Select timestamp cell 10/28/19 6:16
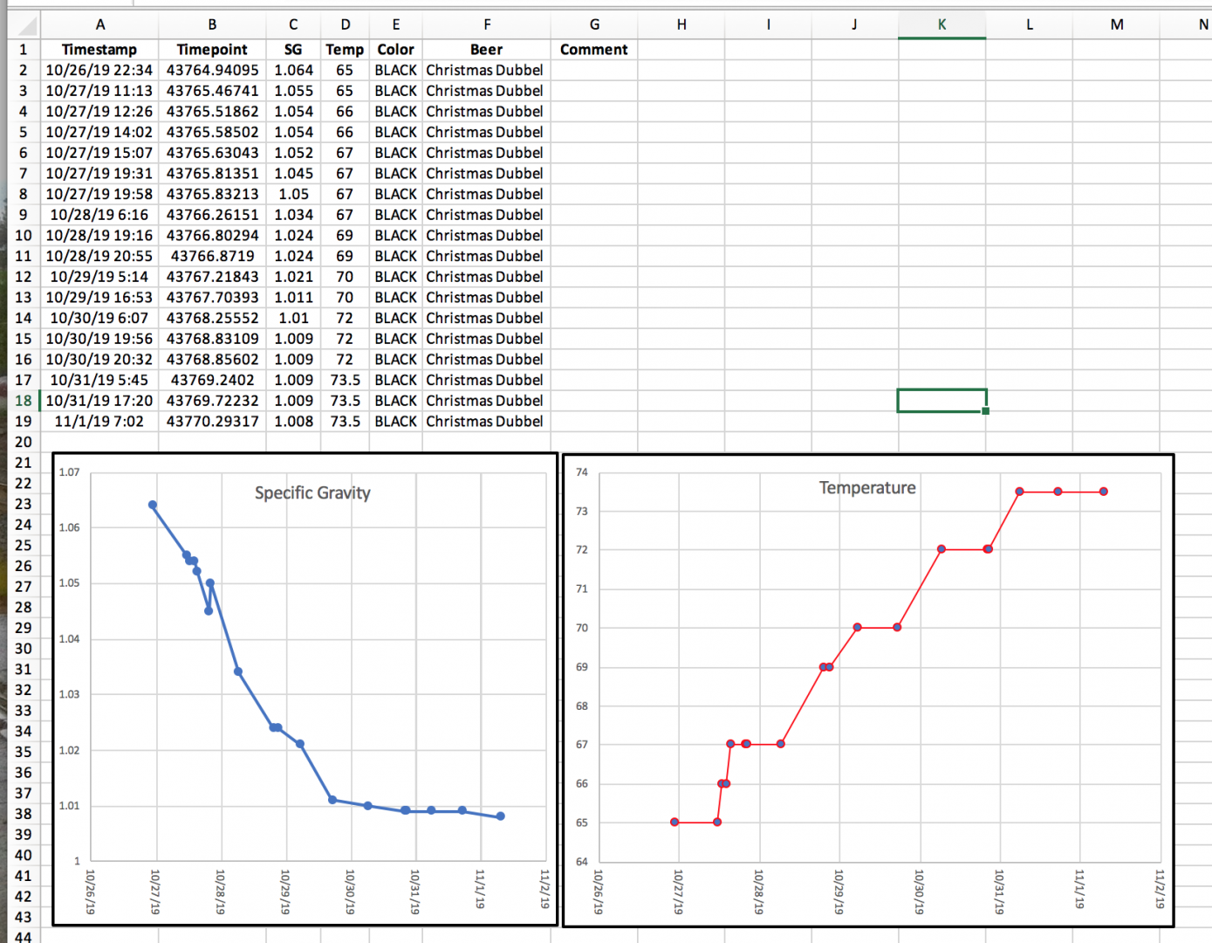Screen dimensions: 1212x943 [99, 215]
